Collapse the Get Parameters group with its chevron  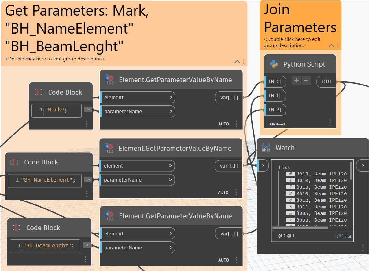237,61
